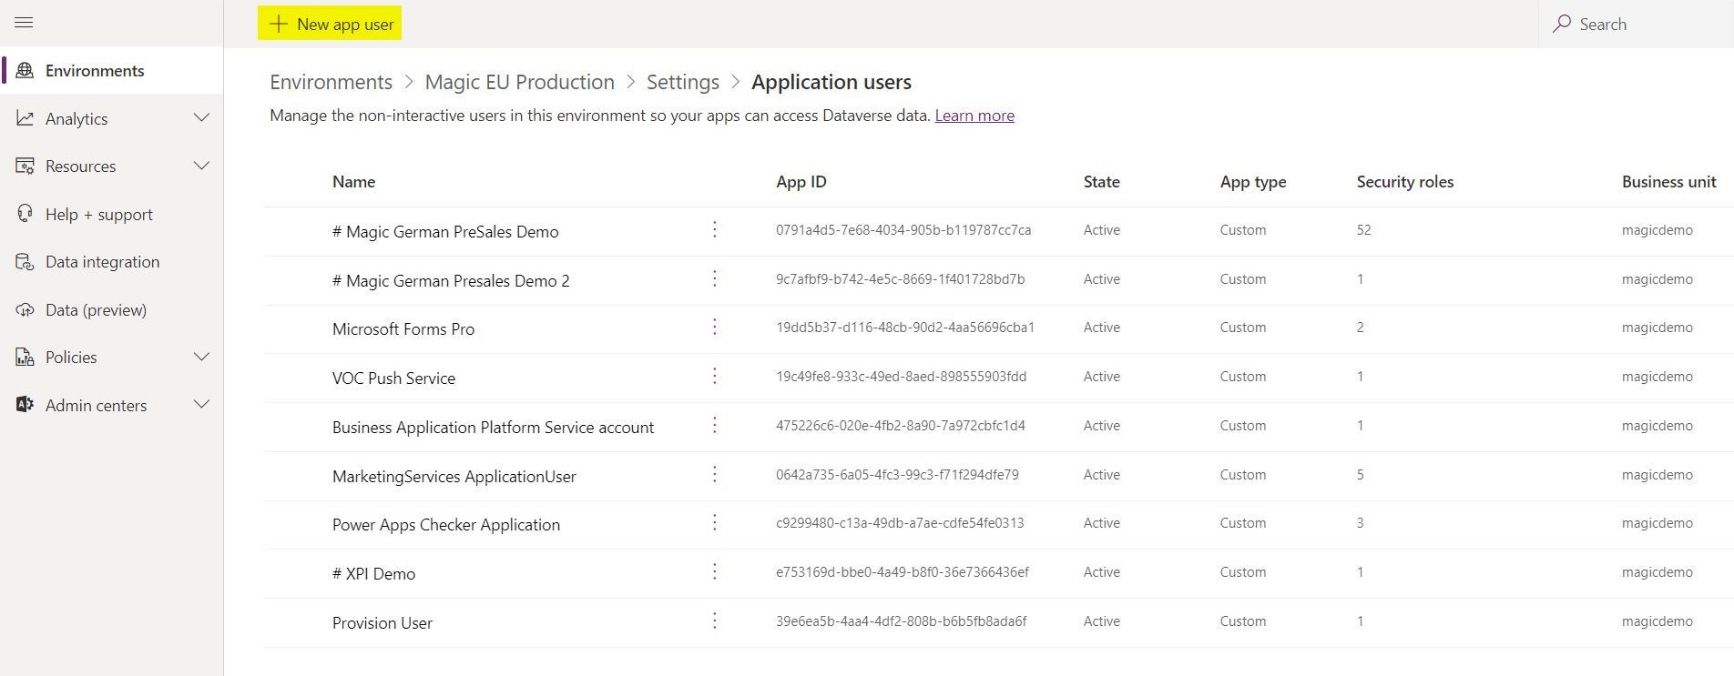Click the New app user button

330,24
